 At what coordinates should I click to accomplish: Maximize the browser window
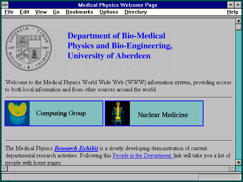click(238, 5)
